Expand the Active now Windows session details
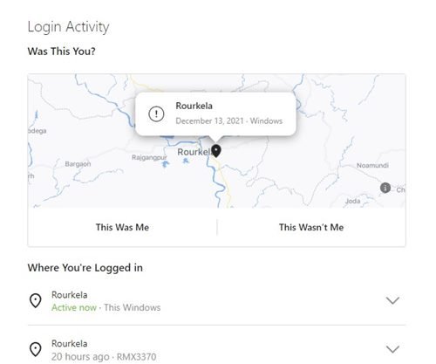 click(x=392, y=300)
